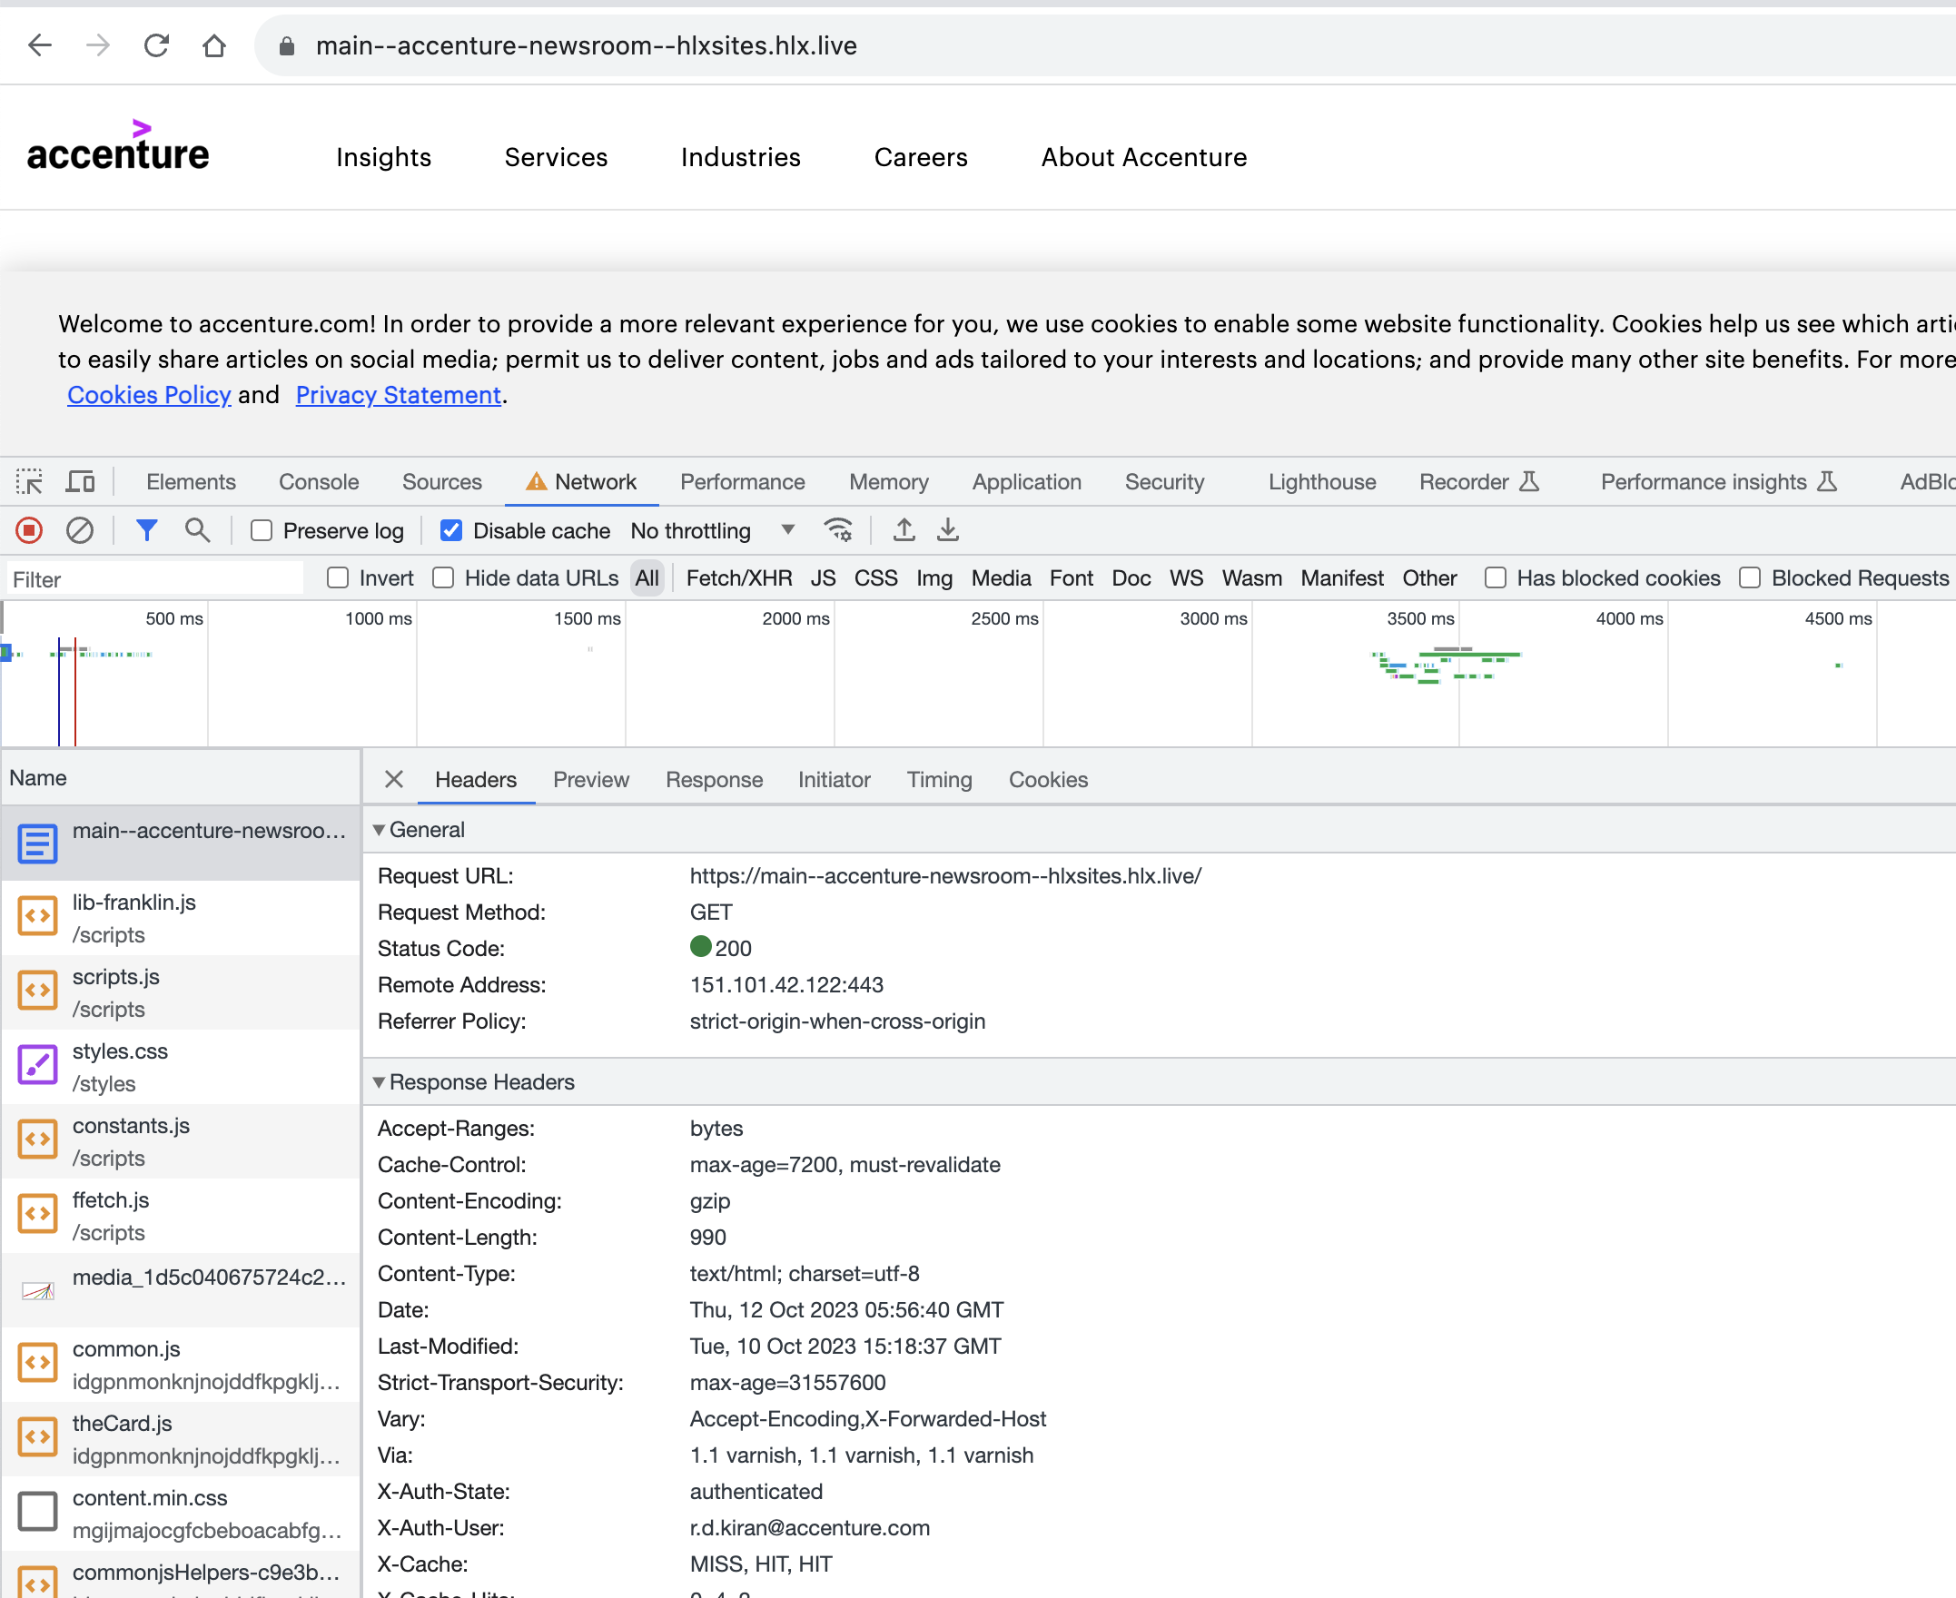Click the Privacy Statement link

[398, 395]
